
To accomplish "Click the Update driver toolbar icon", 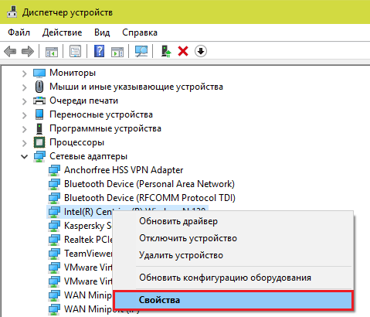I will click(x=166, y=51).
